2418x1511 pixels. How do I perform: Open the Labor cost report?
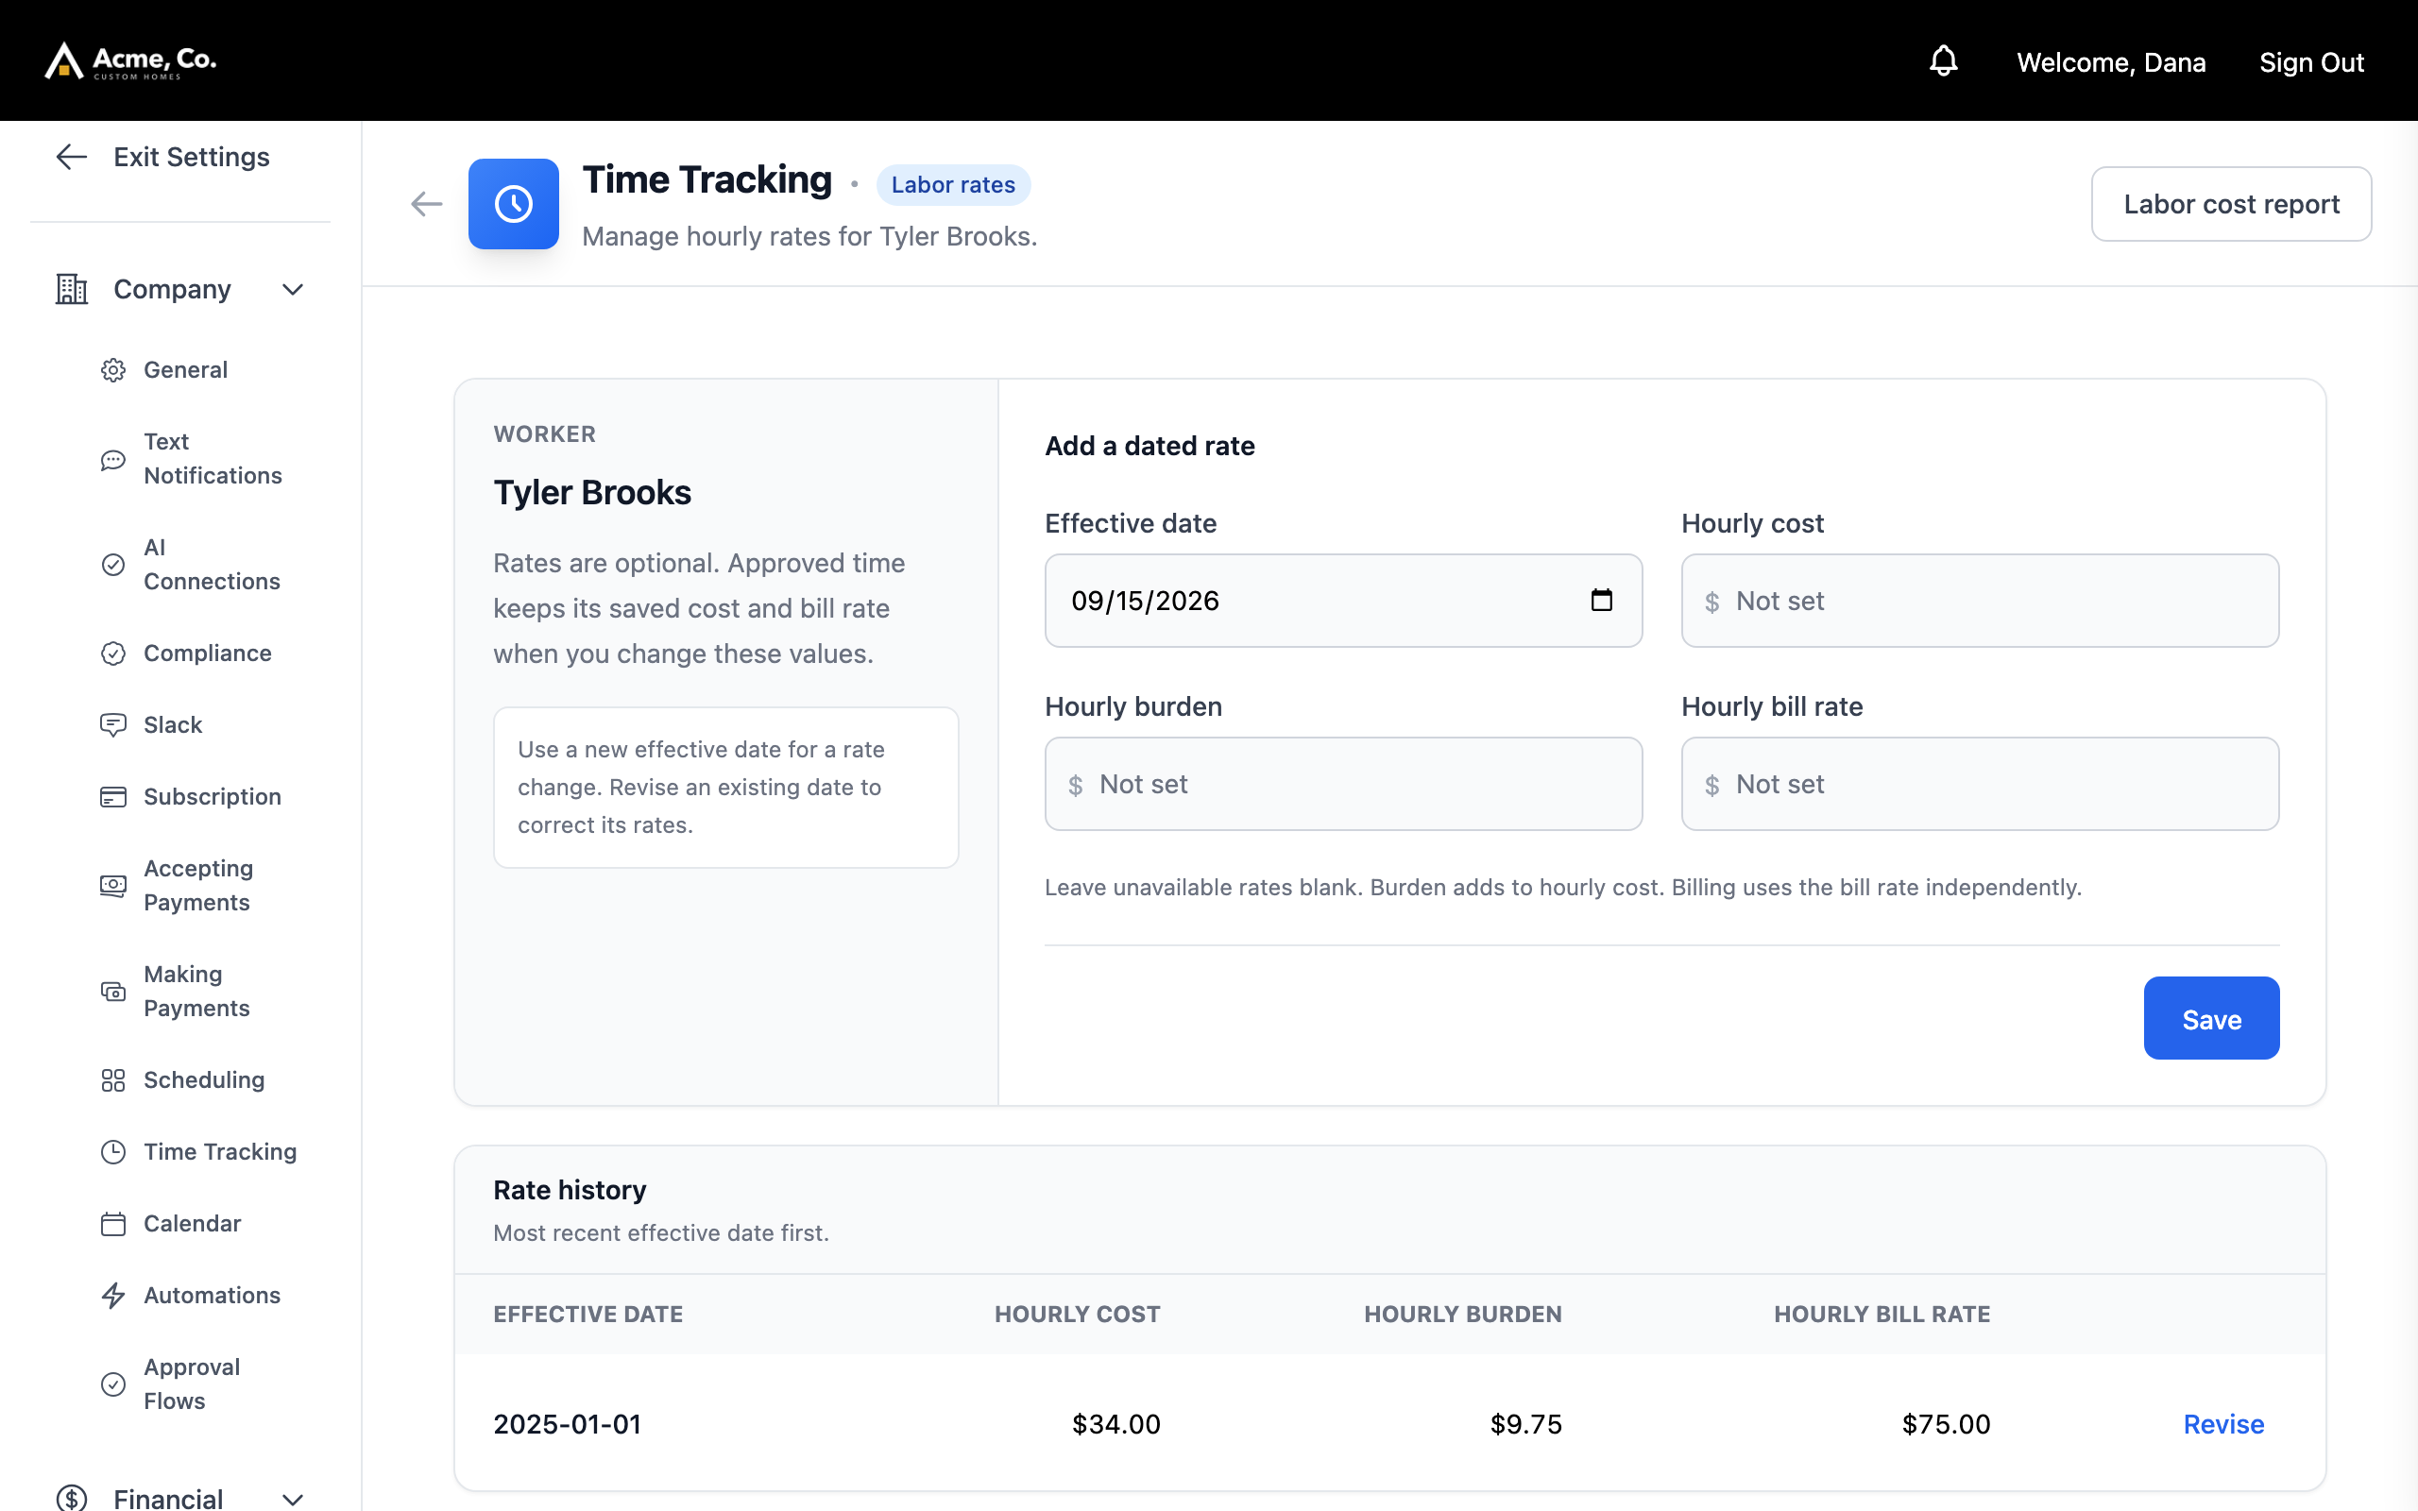click(x=2231, y=204)
